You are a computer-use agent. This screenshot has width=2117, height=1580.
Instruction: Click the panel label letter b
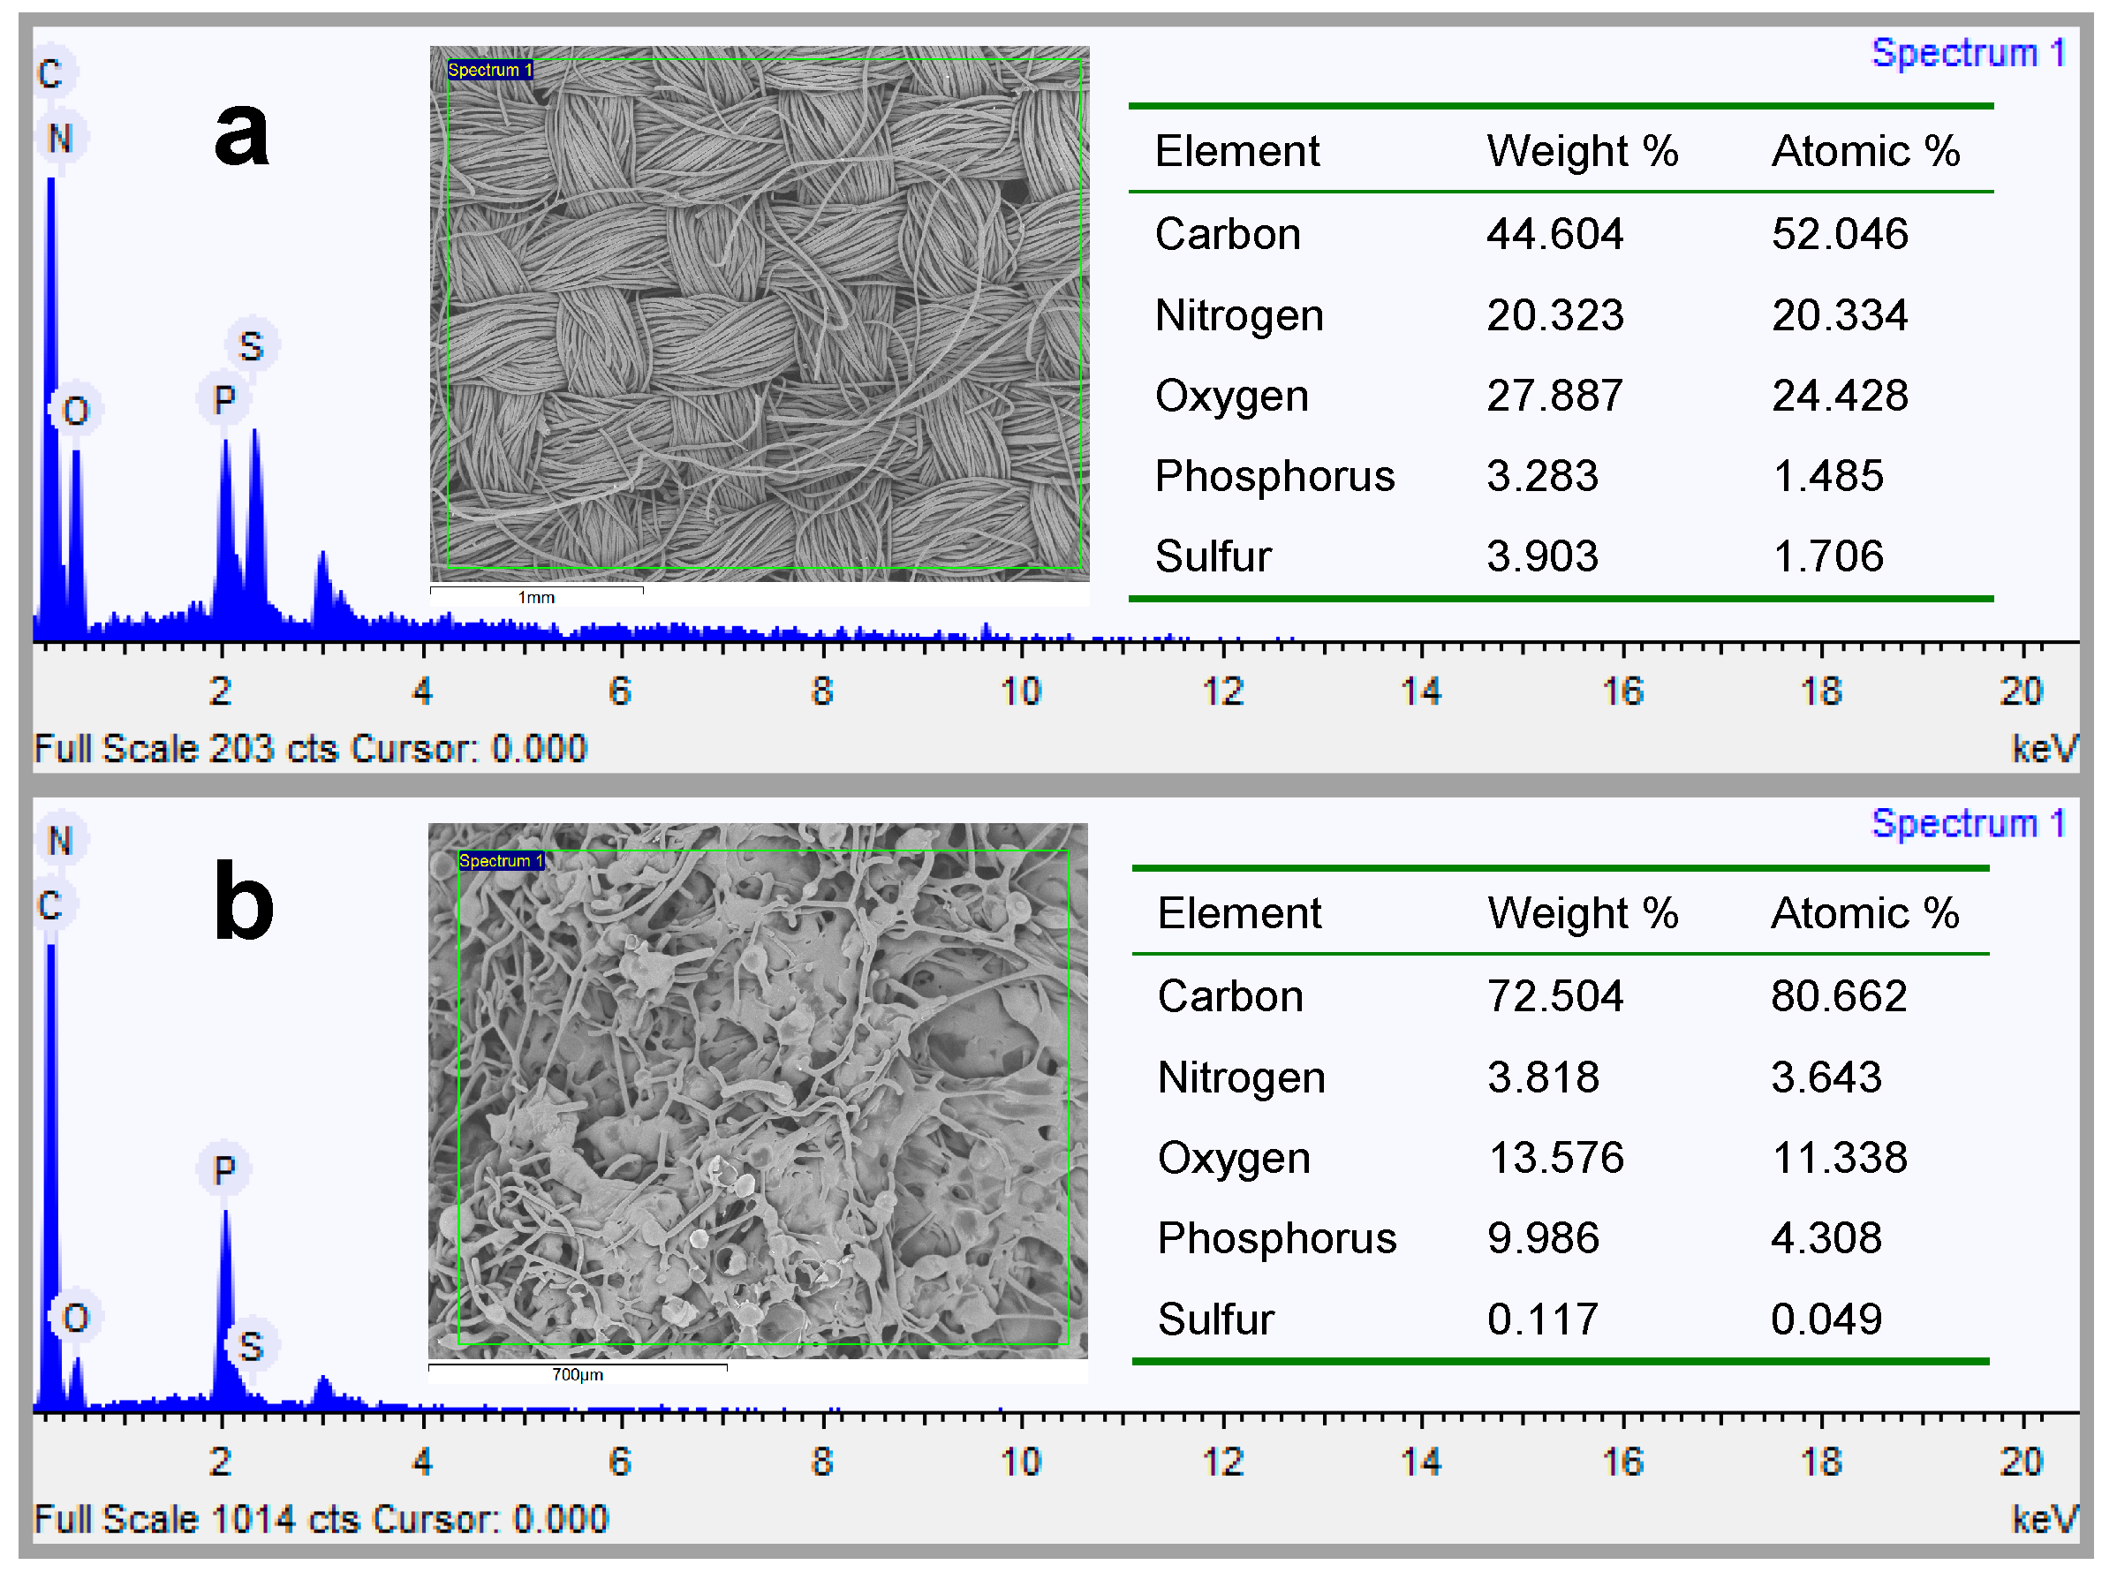click(x=244, y=900)
